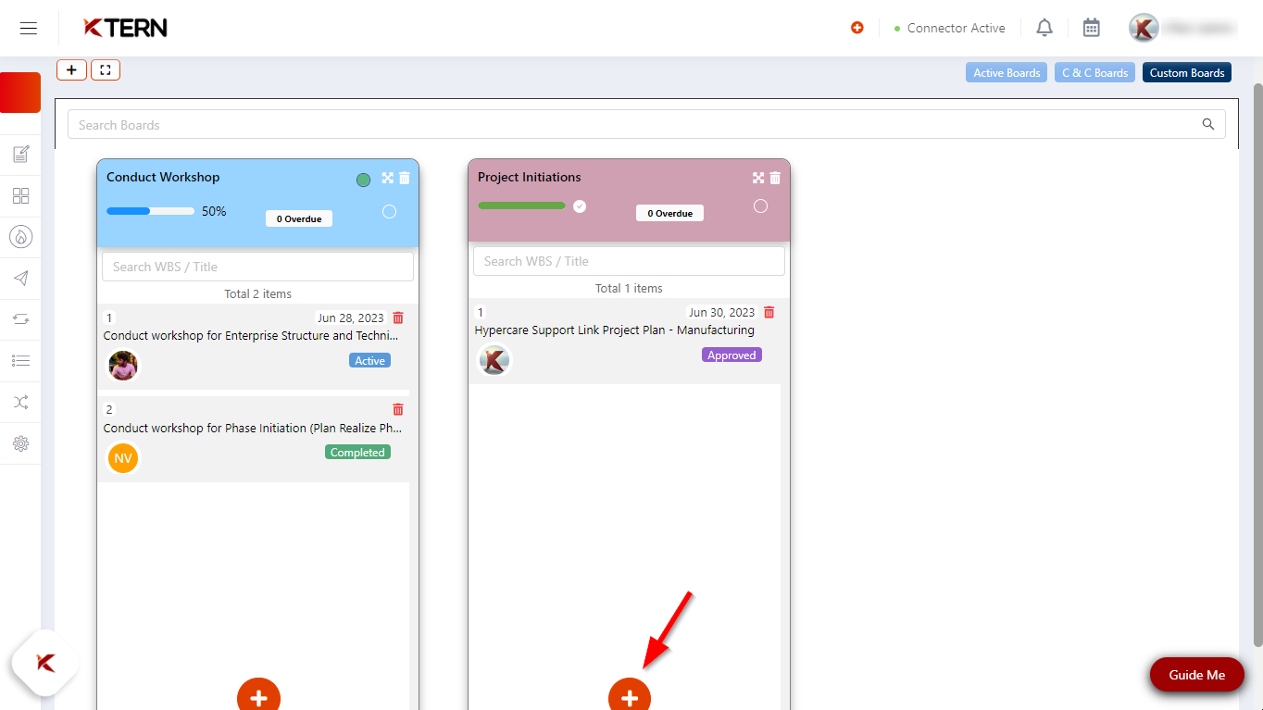This screenshot has height=710, width=1263.
Task: Open the hamburger menu at top left
Action: tap(28, 28)
